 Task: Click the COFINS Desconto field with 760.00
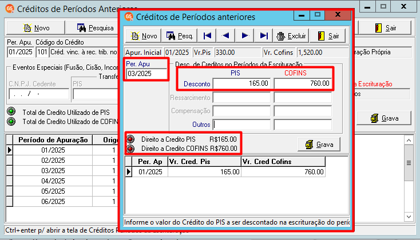[303, 83]
